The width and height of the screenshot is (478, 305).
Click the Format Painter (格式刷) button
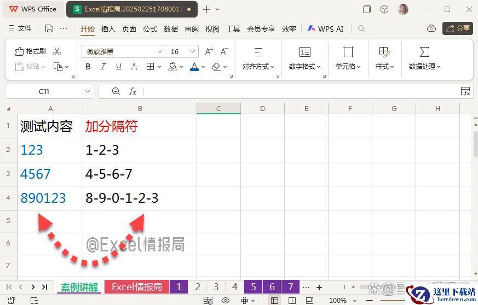tap(31, 51)
